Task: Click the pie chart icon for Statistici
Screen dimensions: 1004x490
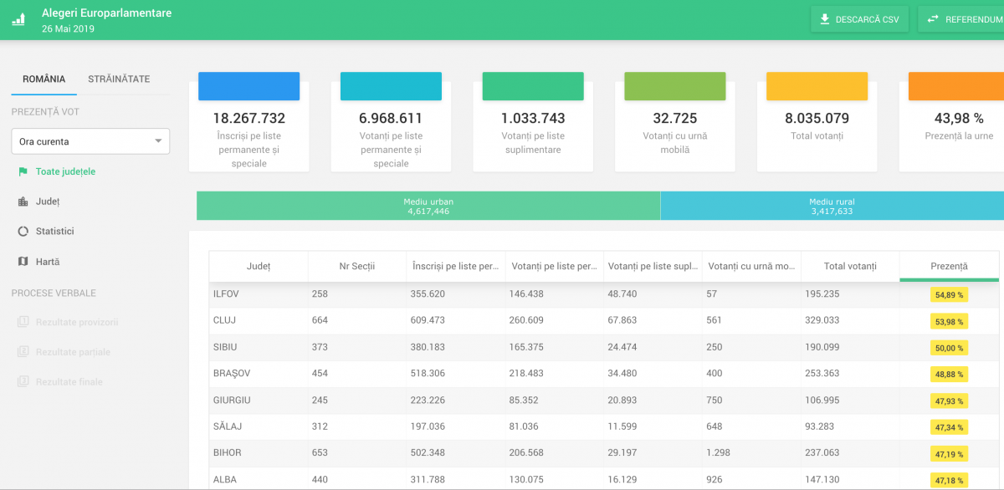Action: (23, 232)
